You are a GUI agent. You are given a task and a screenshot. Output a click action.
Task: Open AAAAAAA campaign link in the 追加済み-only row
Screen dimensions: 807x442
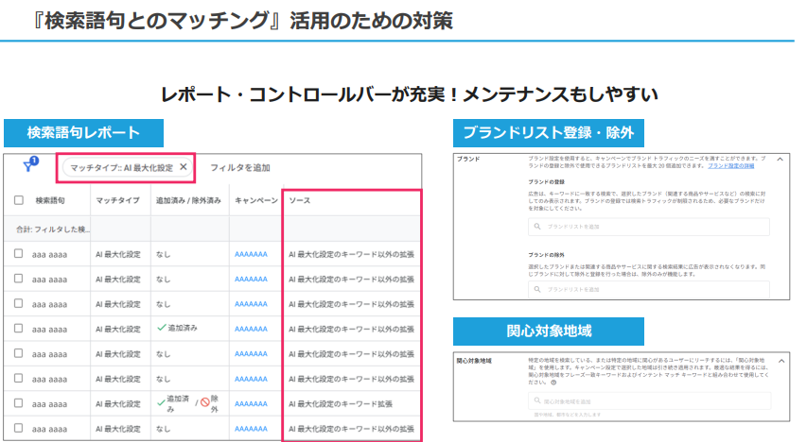click(251, 329)
